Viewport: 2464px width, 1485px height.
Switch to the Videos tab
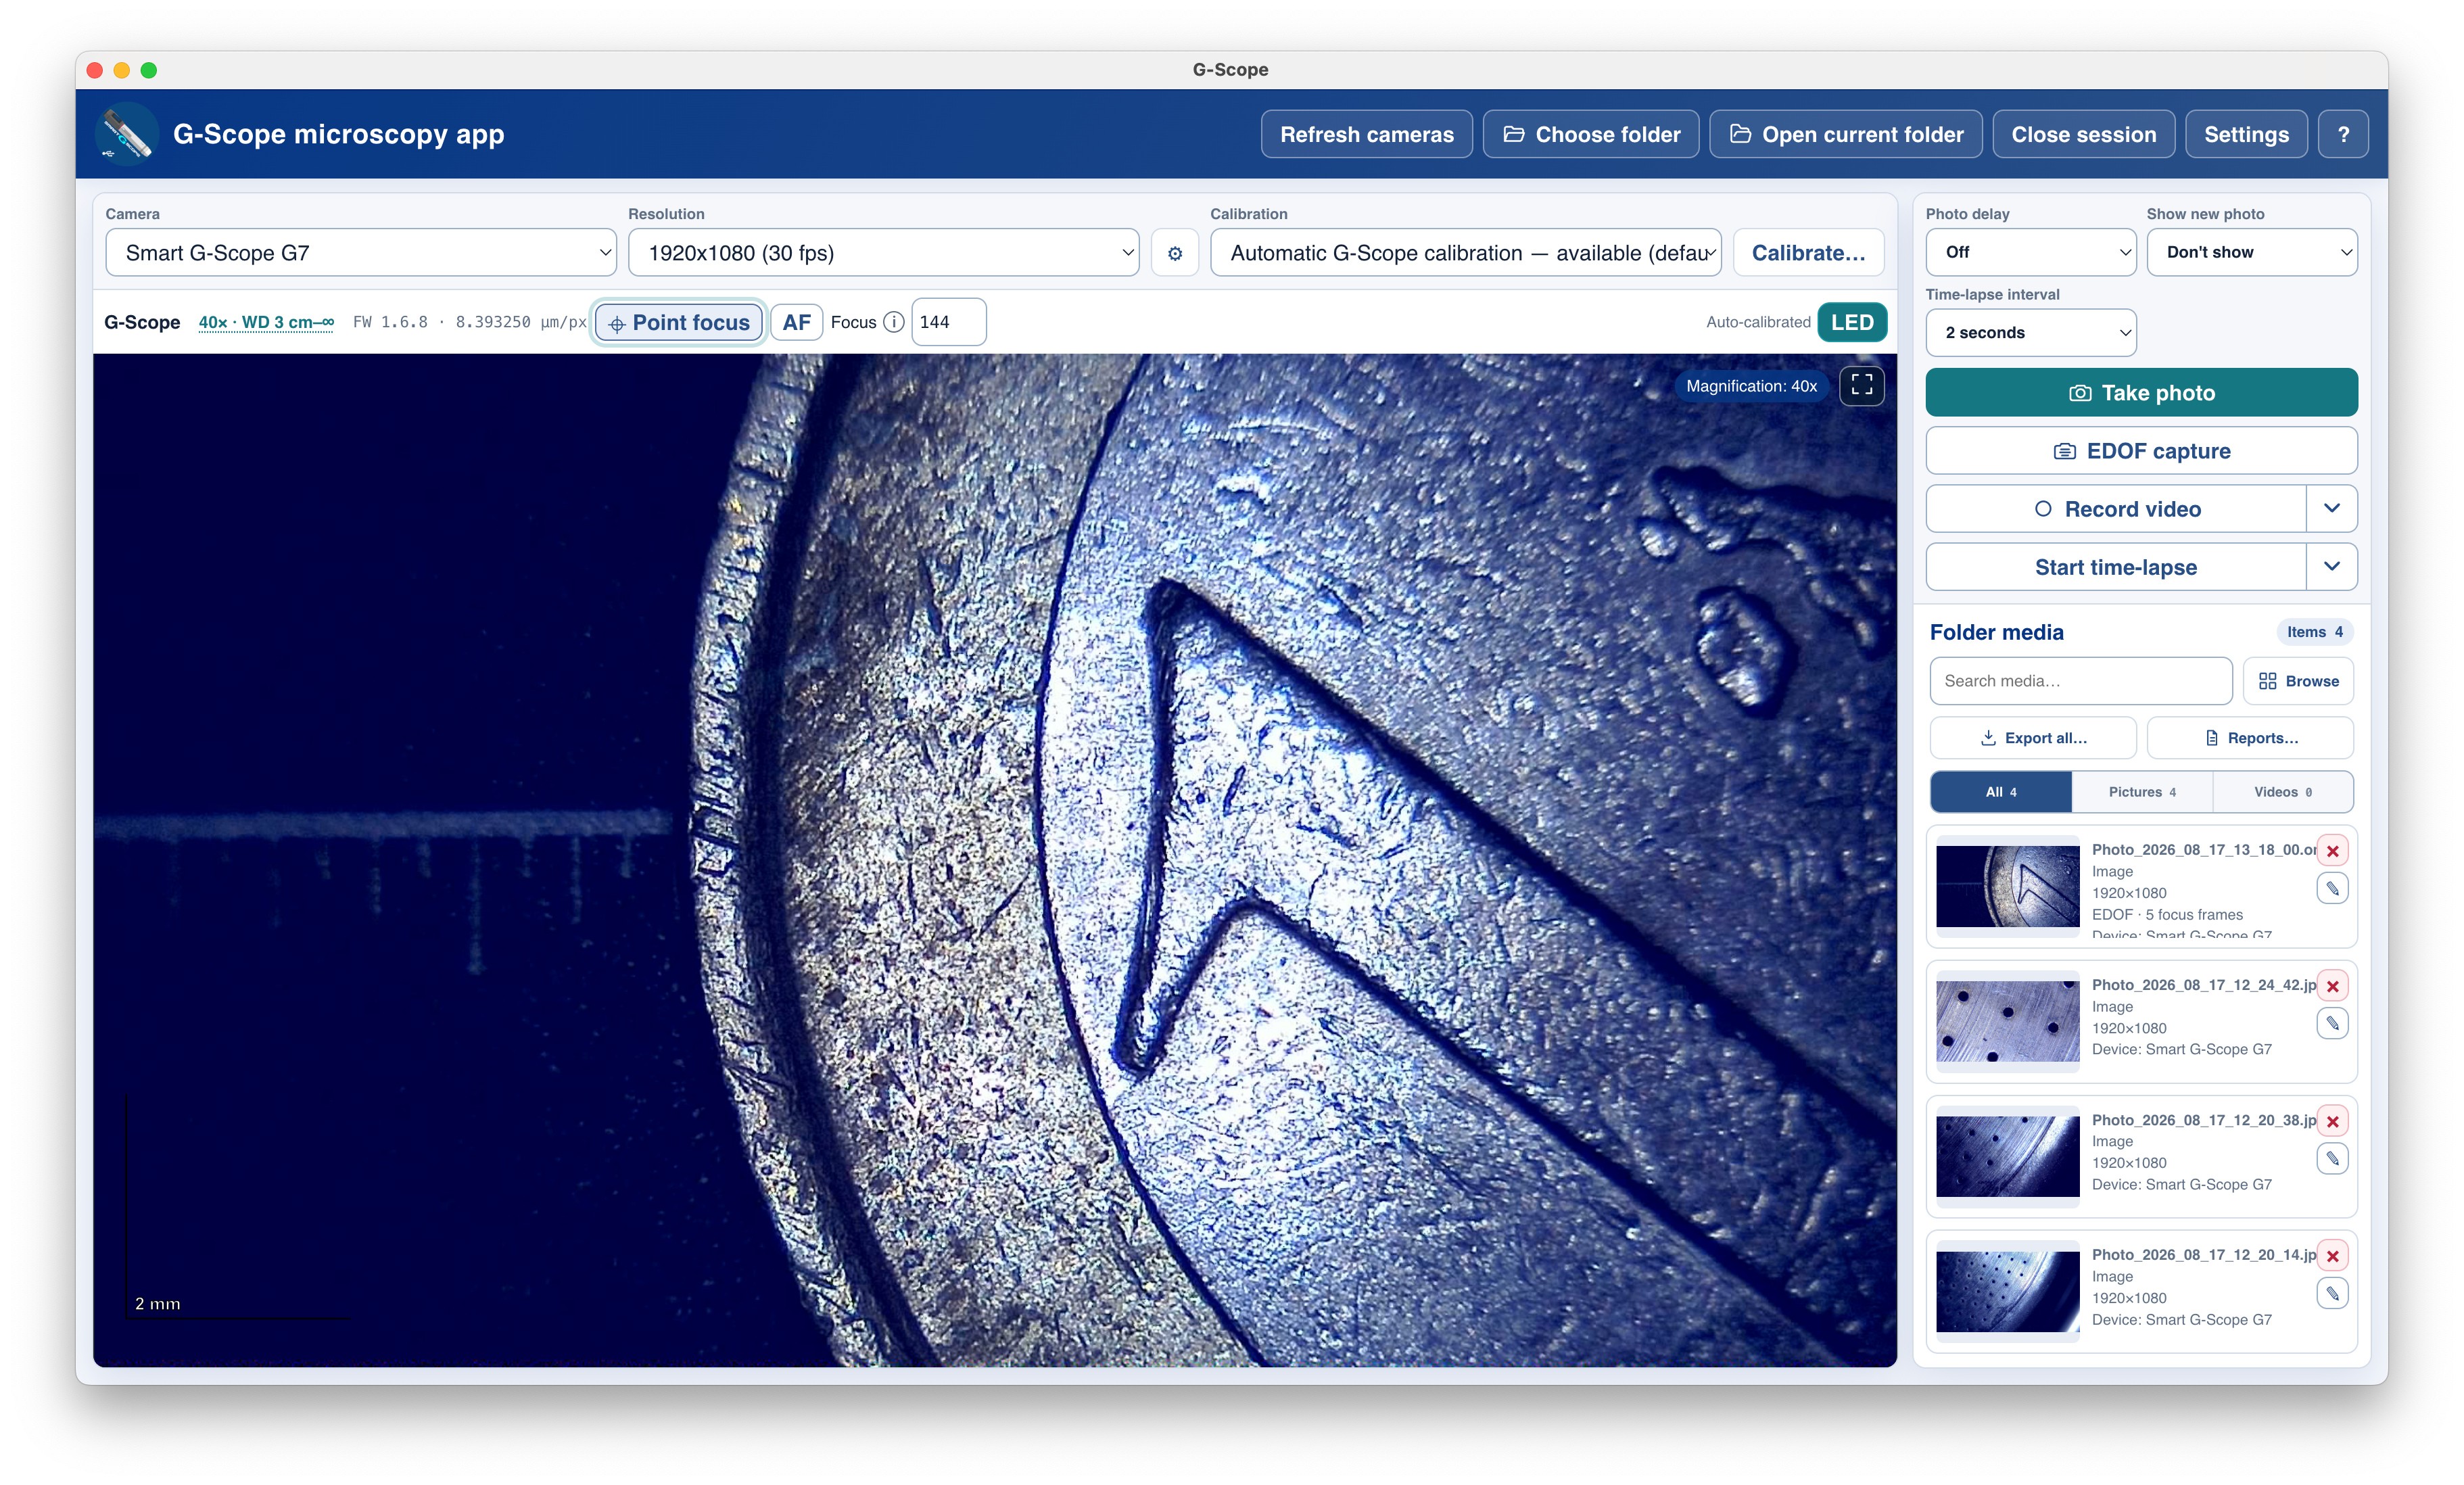click(x=2282, y=792)
